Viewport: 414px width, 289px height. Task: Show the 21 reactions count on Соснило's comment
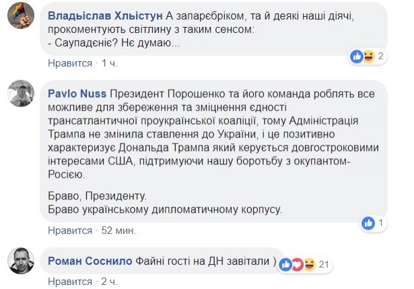[x=323, y=263]
